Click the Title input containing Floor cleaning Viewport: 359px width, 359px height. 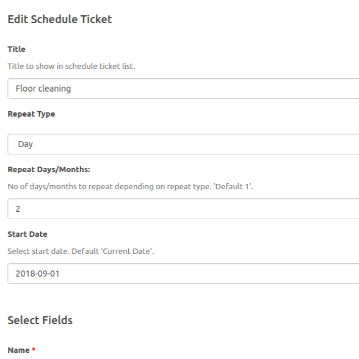point(183,89)
